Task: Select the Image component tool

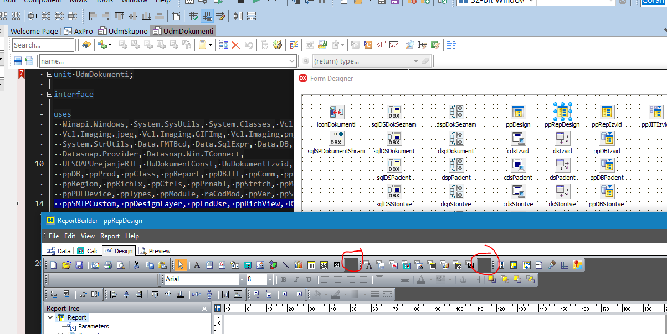Action: (x=260, y=265)
